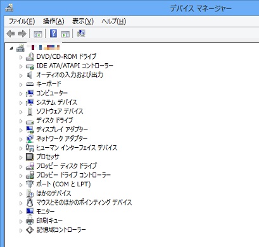
Task: Open the 操作(A) menu
Action: (x=54, y=21)
